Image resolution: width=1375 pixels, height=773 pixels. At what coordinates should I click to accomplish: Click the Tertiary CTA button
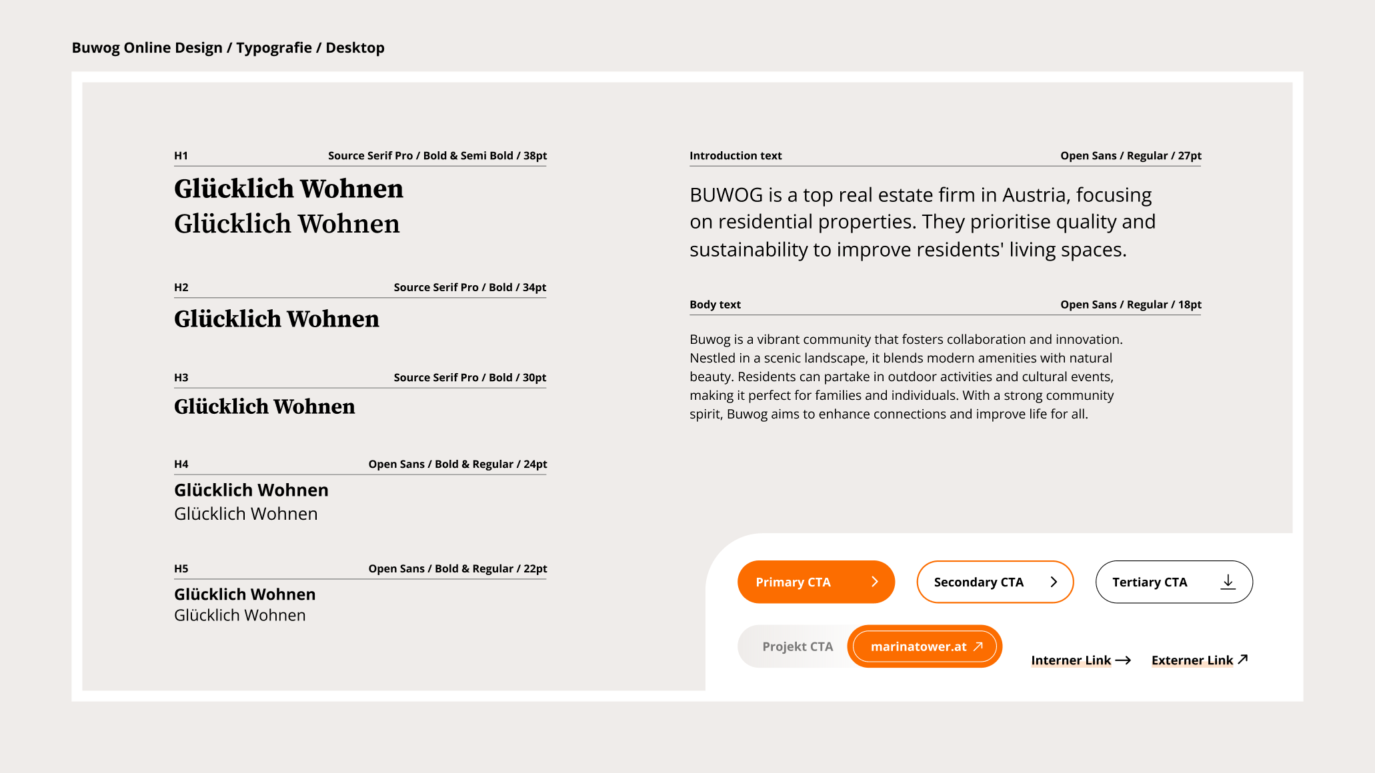[1174, 582]
